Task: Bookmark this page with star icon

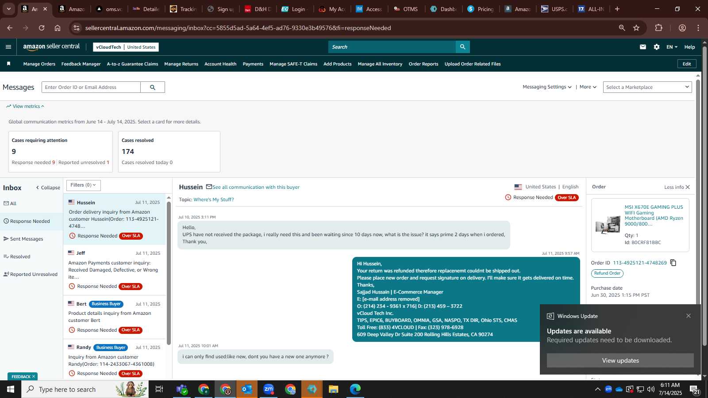Action: [x=636, y=28]
